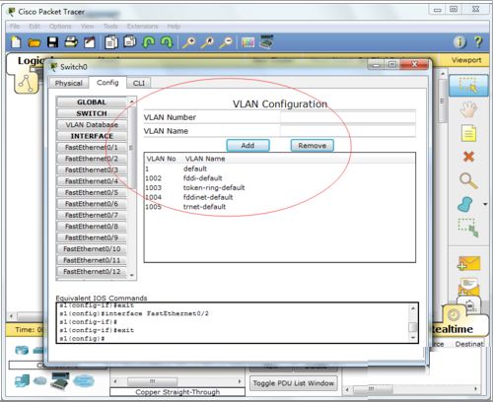The height and width of the screenshot is (402, 493).
Task: Open FastEthernet0/5 interface settings
Action: tap(92, 192)
